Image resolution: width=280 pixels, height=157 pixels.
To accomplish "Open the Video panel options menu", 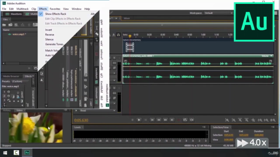I will 65,110.
